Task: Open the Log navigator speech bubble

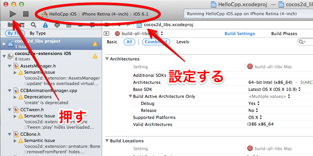Action: pyautogui.click(x=92, y=25)
